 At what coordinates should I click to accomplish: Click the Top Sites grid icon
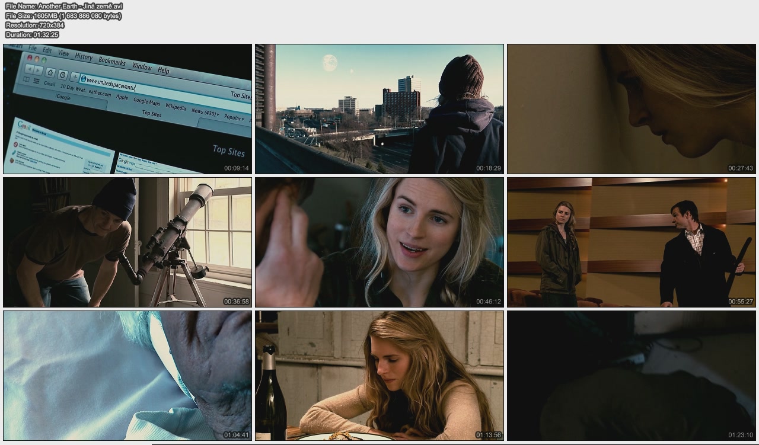36,81
